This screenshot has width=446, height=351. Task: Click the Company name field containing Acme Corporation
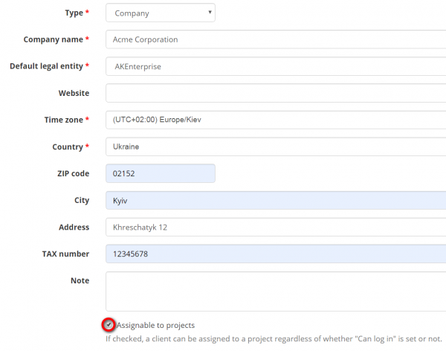[x=275, y=39]
